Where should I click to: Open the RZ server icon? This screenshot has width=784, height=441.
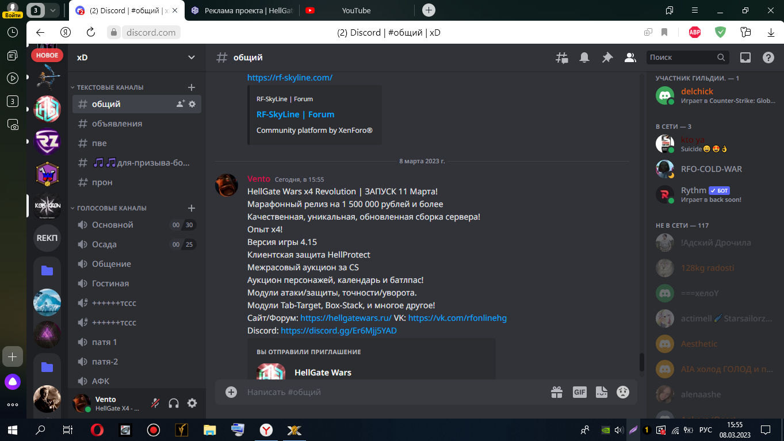pyautogui.click(x=47, y=141)
